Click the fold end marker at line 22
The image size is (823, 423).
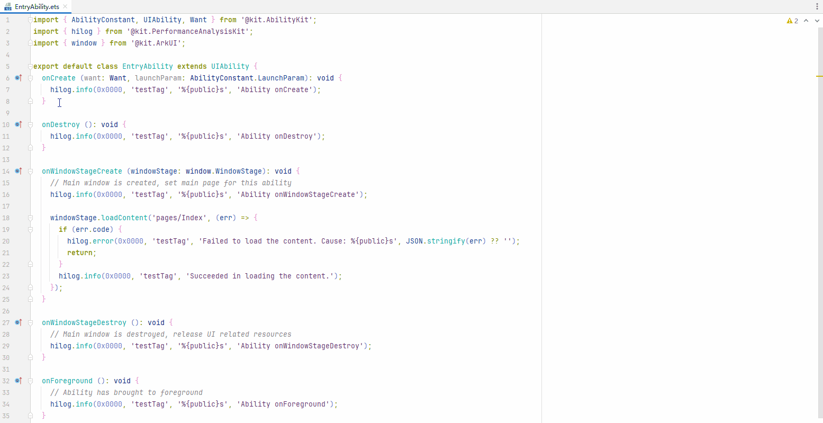point(31,264)
